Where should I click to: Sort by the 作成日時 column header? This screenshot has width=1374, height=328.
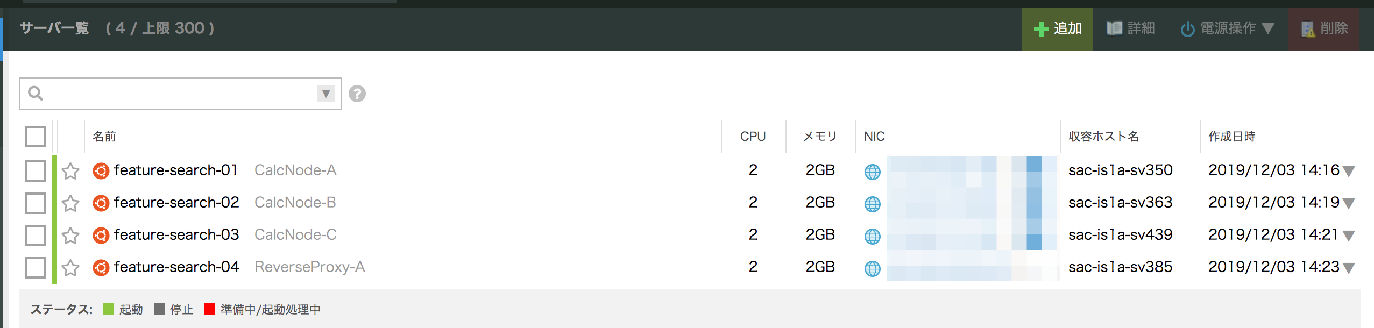click(x=1231, y=137)
